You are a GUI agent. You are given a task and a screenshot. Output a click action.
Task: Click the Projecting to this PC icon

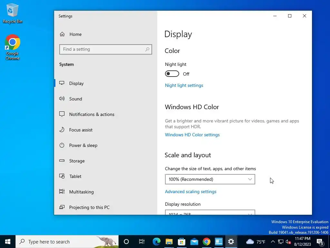(62, 207)
